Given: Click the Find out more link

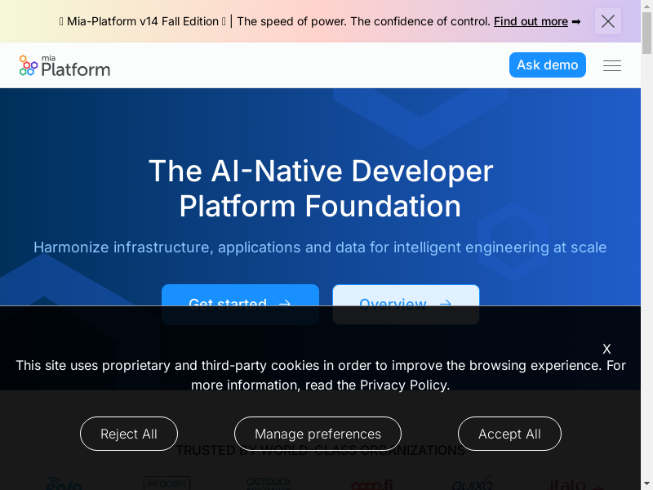Looking at the screenshot, I should [x=531, y=21].
